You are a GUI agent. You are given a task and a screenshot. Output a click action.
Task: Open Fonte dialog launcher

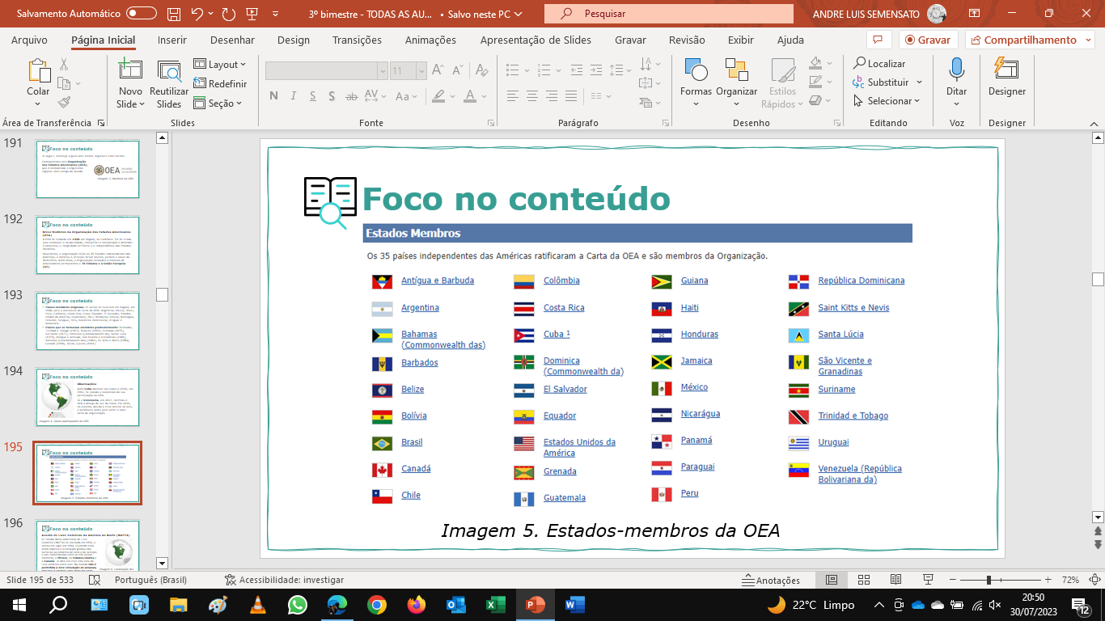[x=491, y=123]
